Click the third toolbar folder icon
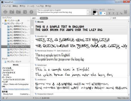Viewport: 131px width, 101px height. [18, 12]
